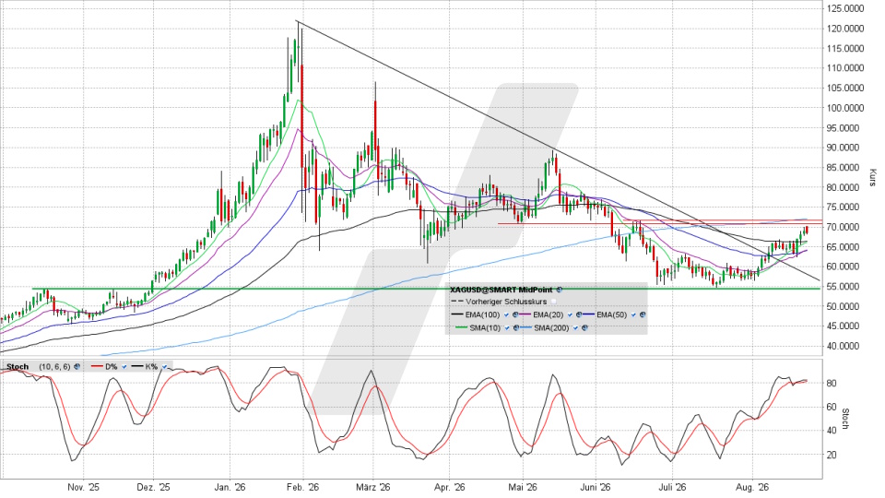Click the green SMA(10) line sample
Viewport: 885px width, 498px height.
pos(461,327)
